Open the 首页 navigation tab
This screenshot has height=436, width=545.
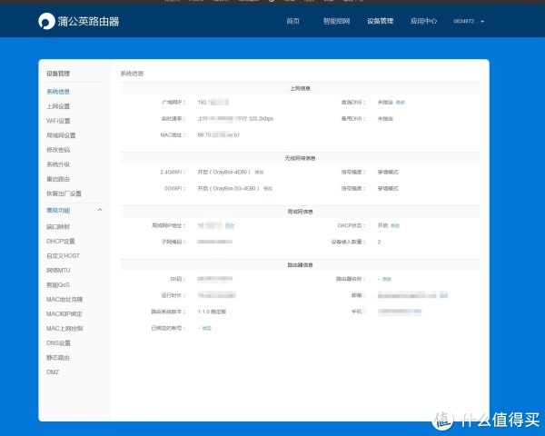pyautogui.click(x=292, y=21)
